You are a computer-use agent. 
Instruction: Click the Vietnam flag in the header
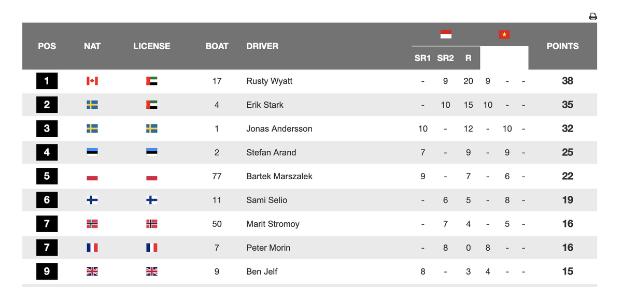click(x=504, y=34)
